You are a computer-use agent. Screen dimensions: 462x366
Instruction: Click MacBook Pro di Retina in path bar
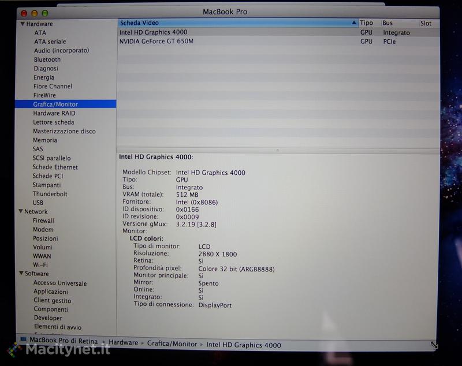pyautogui.click(x=64, y=341)
